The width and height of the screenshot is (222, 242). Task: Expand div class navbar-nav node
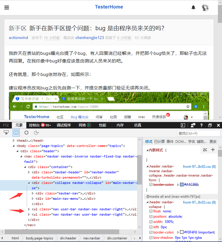(33, 193)
